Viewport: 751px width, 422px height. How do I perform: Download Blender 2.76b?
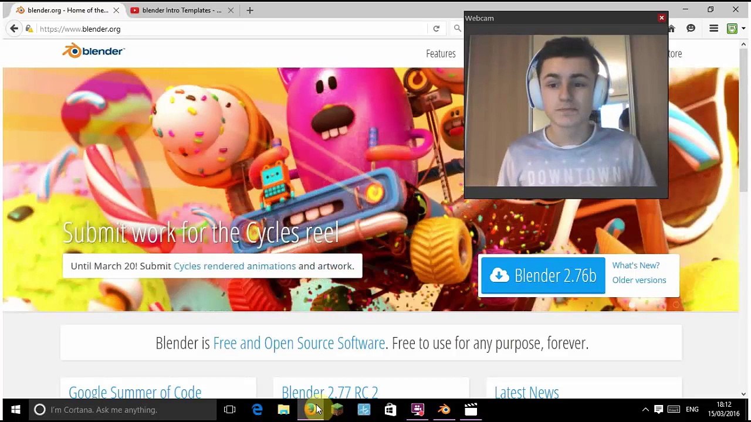(543, 275)
